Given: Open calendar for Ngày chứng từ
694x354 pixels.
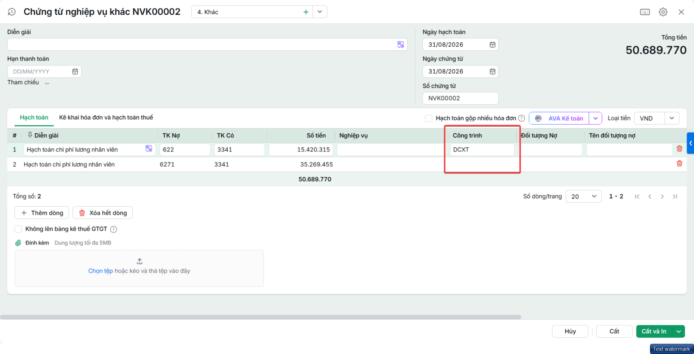Looking at the screenshot, I should (x=492, y=71).
